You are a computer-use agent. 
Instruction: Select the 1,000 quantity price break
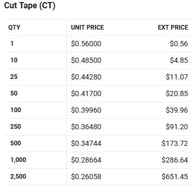[x=98, y=160]
